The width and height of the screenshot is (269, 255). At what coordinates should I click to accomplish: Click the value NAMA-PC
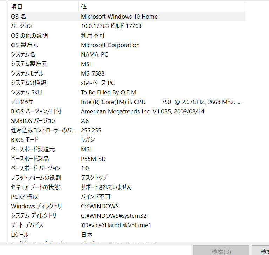click(x=94, y=54)
